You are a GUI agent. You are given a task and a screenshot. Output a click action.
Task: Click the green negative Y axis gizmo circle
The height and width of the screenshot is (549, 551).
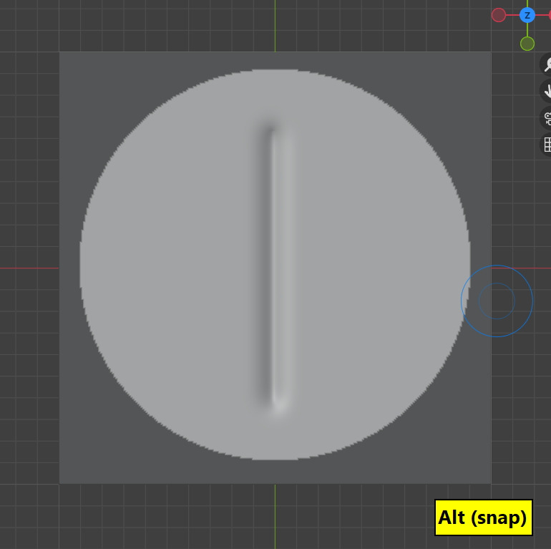pos(527,44)
